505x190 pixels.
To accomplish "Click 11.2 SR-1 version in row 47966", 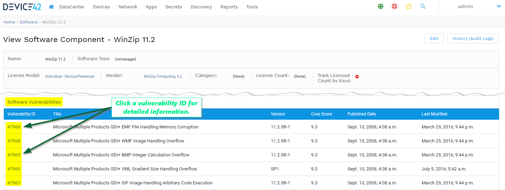I will [x=280, y=127].
